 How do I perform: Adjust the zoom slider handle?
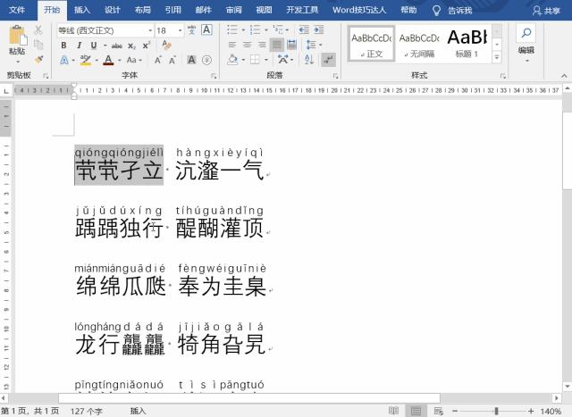pyautogui.click(x=496, y=411)
